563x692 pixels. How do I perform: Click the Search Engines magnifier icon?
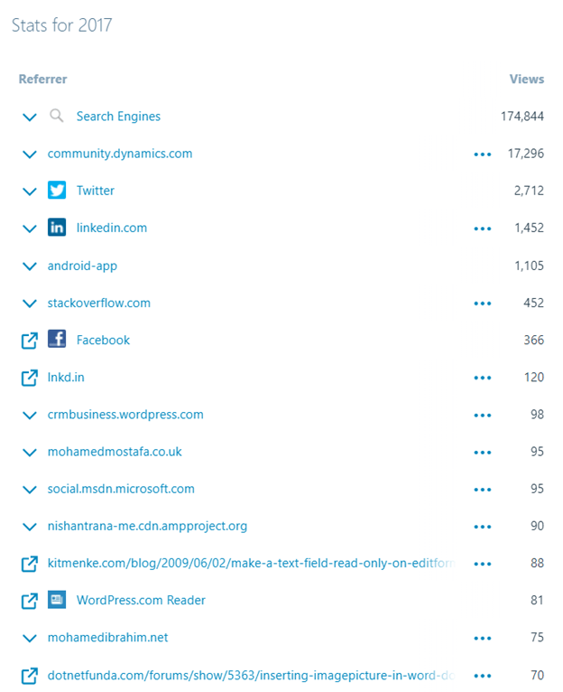[x=57, y=116]
